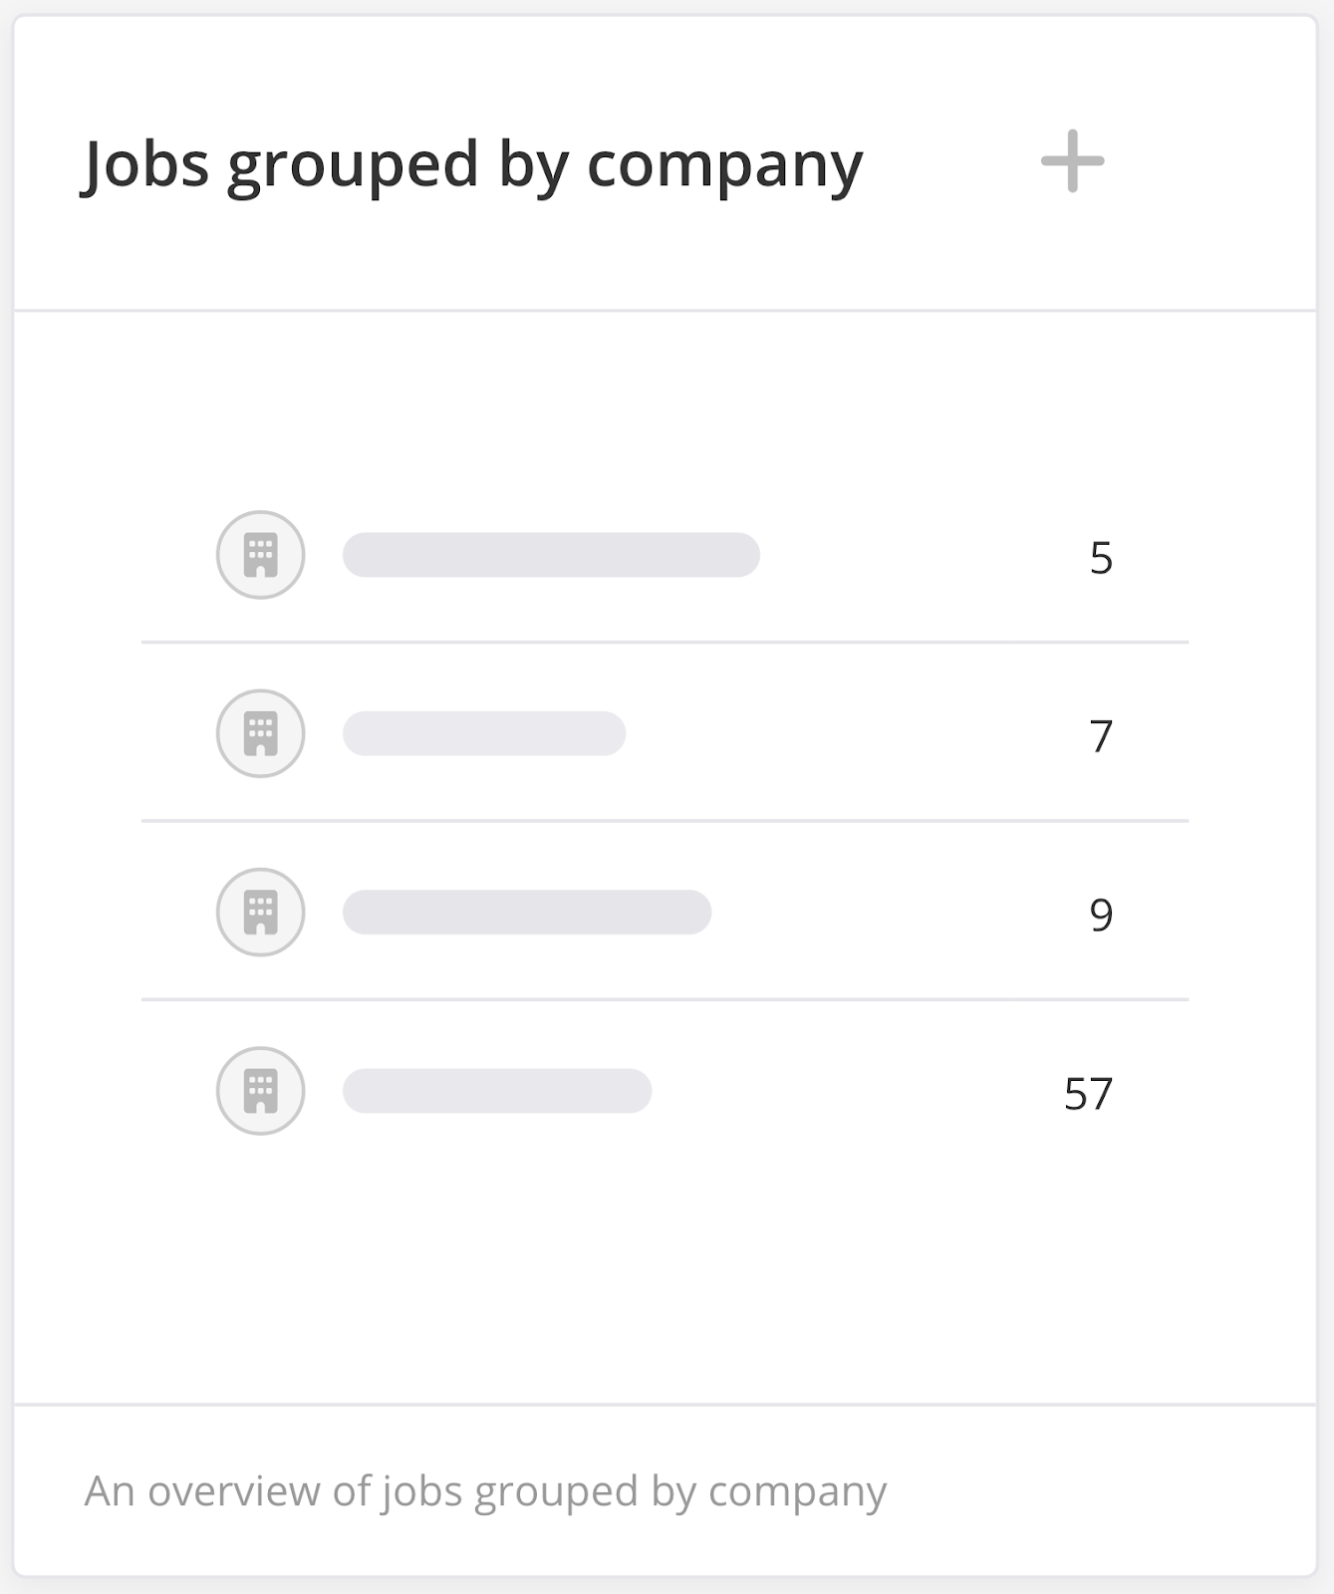
Task: Click the job count number 9
Action: pos(1100,915)
